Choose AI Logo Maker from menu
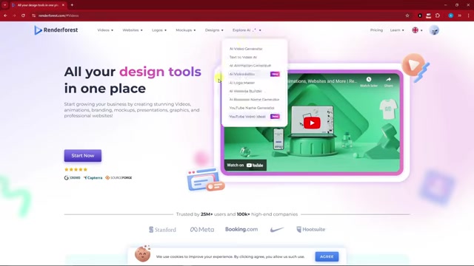This screenshot has height=266, width=474. (x=242, y=83)
